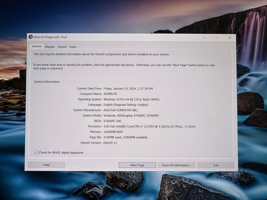The width and height of the screenshot is (267, 200).
Task: Click the 'DirectX Diagnostic Tool' title bar text
Action: click(50, 37)
